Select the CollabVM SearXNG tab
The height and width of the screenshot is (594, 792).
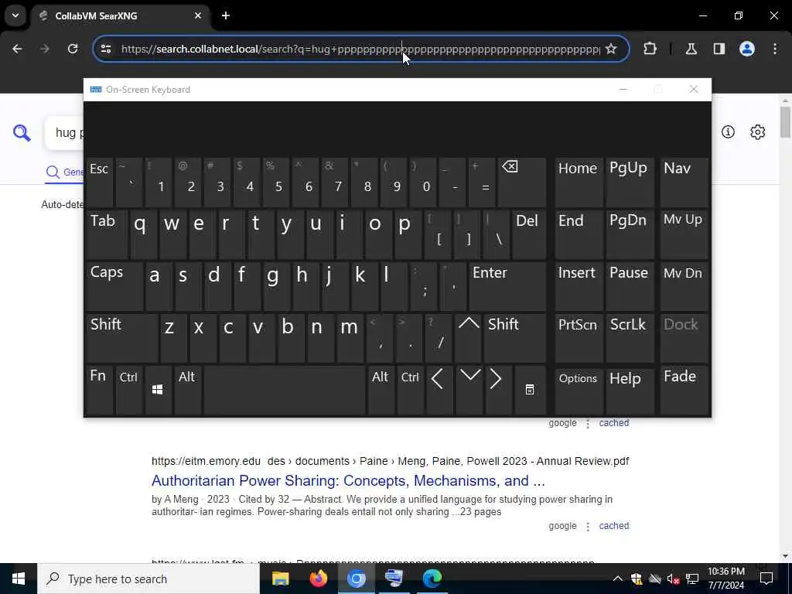120,16
